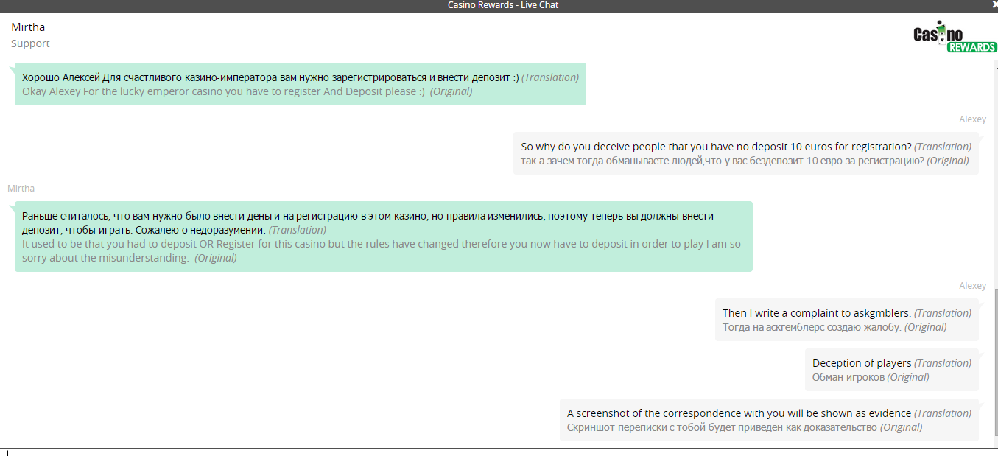
Task: Click '(Translation)' tag in first green message
Action: [x=550, y=77]
